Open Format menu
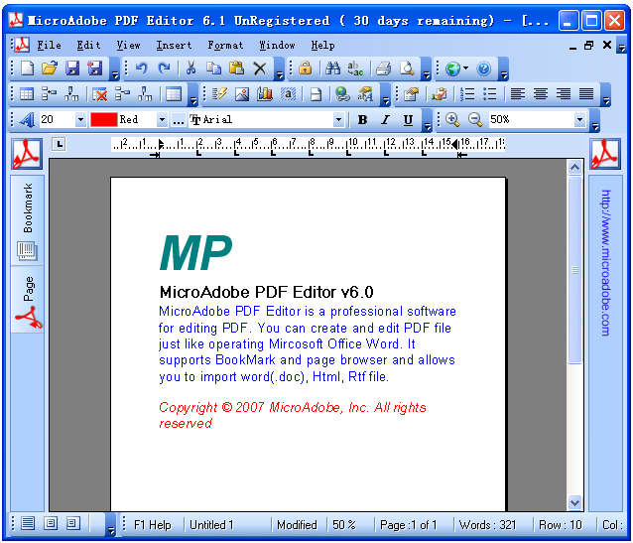Screen dimensions: 633x543 point(225,45)
